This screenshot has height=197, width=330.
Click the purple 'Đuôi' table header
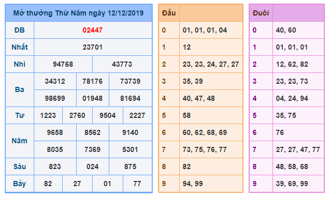[261, 13]
